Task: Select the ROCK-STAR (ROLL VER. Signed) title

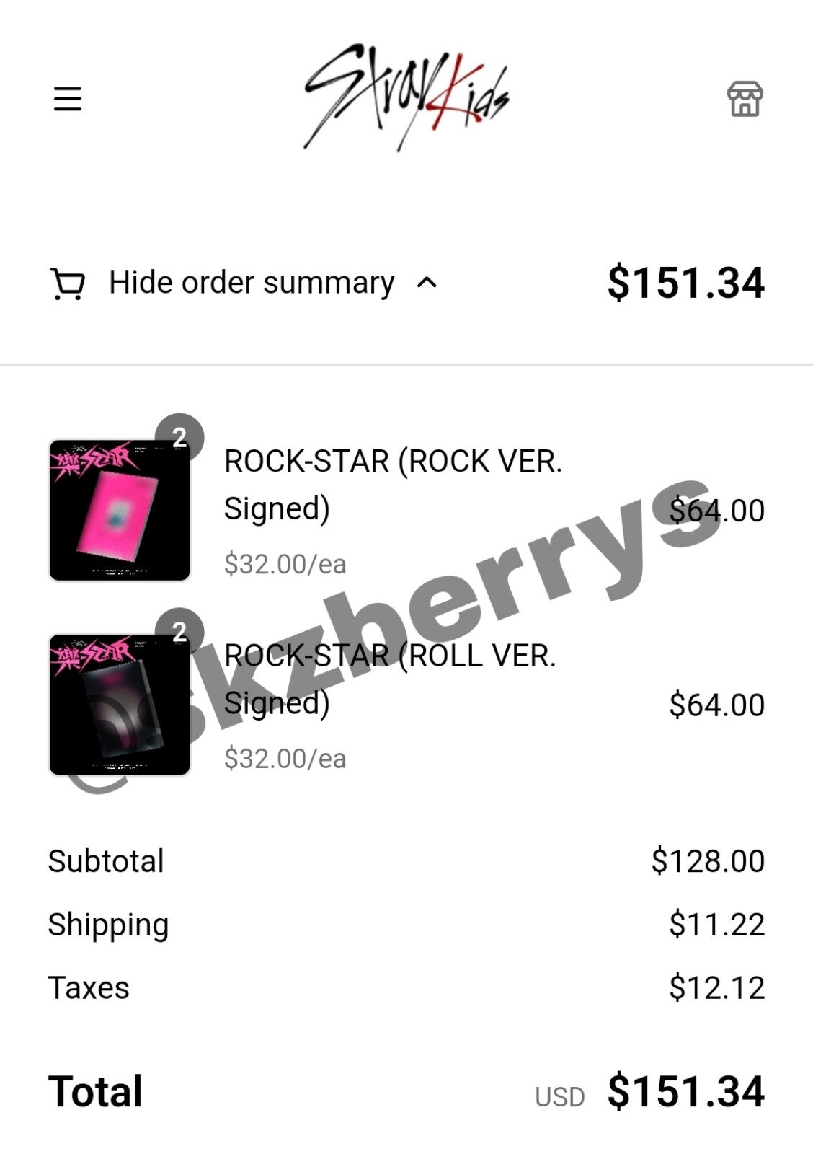Action: click(x=390, y=679)
